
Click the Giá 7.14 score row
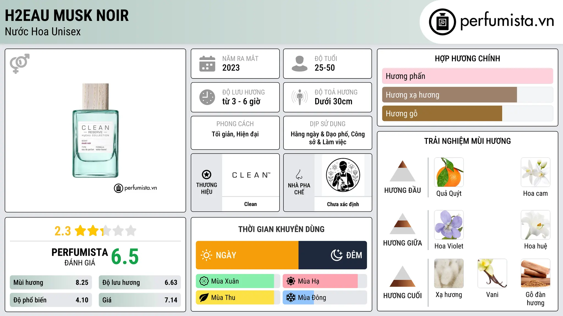[140, 300]
